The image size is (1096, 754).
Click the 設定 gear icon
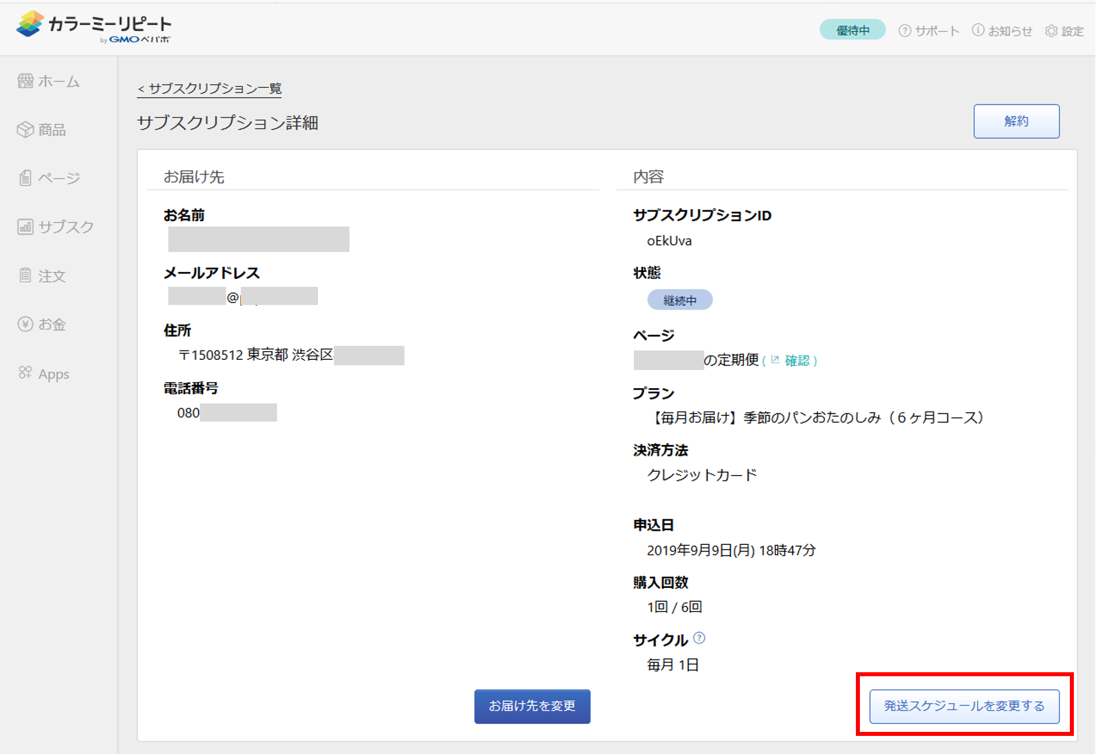click(x=1051, y=31)
